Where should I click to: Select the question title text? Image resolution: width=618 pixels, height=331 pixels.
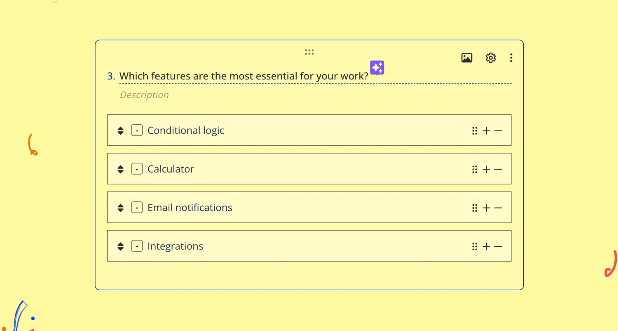pos(244,76)
